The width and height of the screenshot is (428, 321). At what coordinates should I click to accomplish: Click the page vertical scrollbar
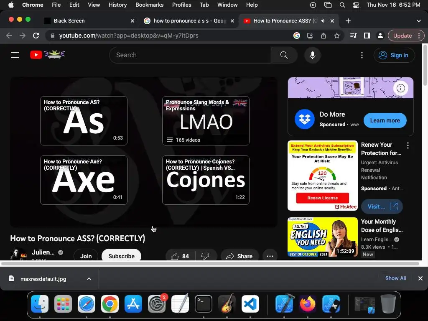click(x=425, y=66)
